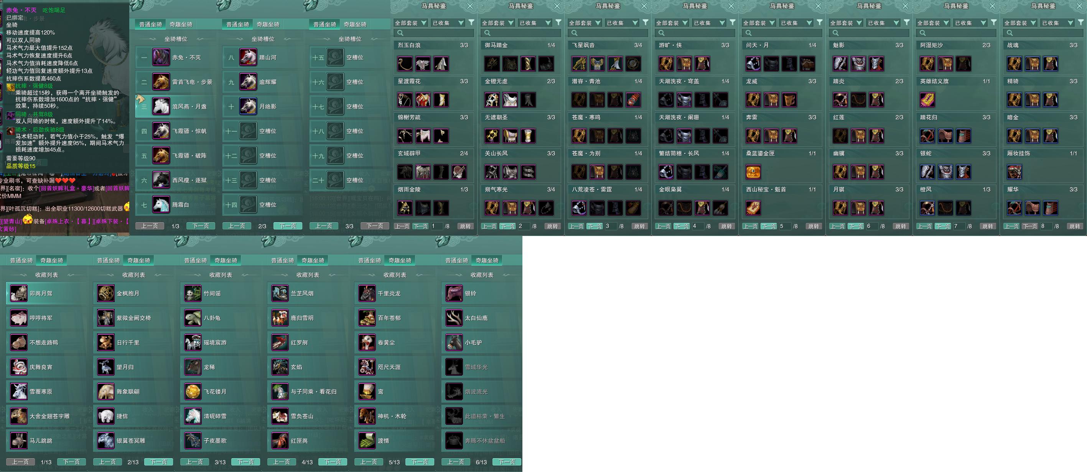This screenshot has width=1087, height=472.
Task: Click the filter funnel in 马具秘鉴 page 1 panel
Action: click(x=471, y=22)
